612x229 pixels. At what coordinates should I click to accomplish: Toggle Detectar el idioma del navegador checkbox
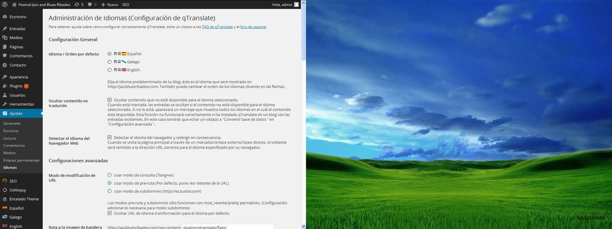[x=110, y=138]
